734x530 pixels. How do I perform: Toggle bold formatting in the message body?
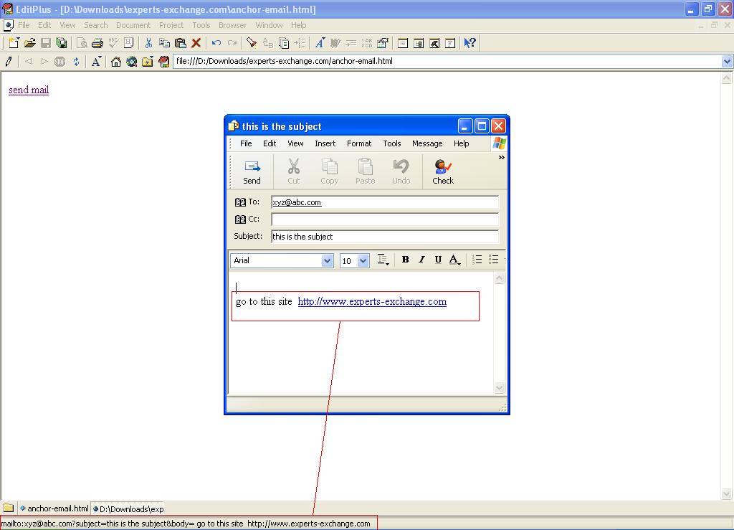point(405,260)
